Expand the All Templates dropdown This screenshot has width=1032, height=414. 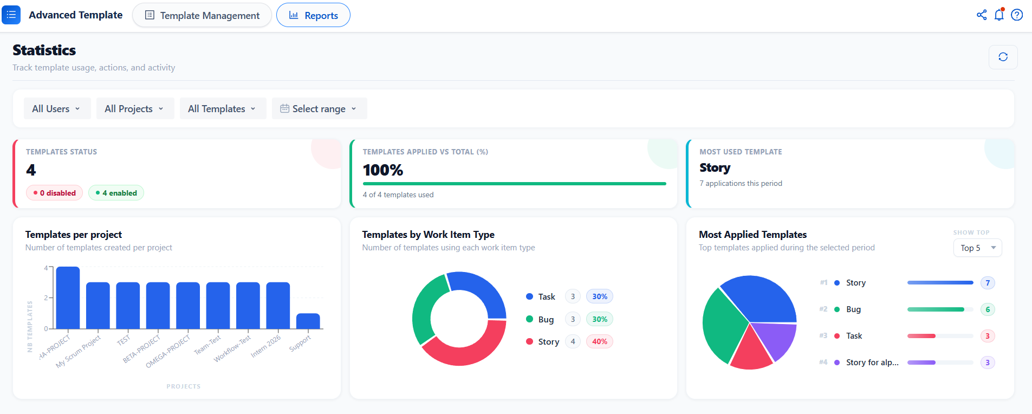pyautogui.click(x=223, y=108)
